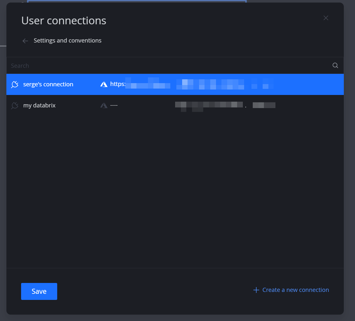
Task: Click the connection icon beside my databrix
Action: coord(15,105)
